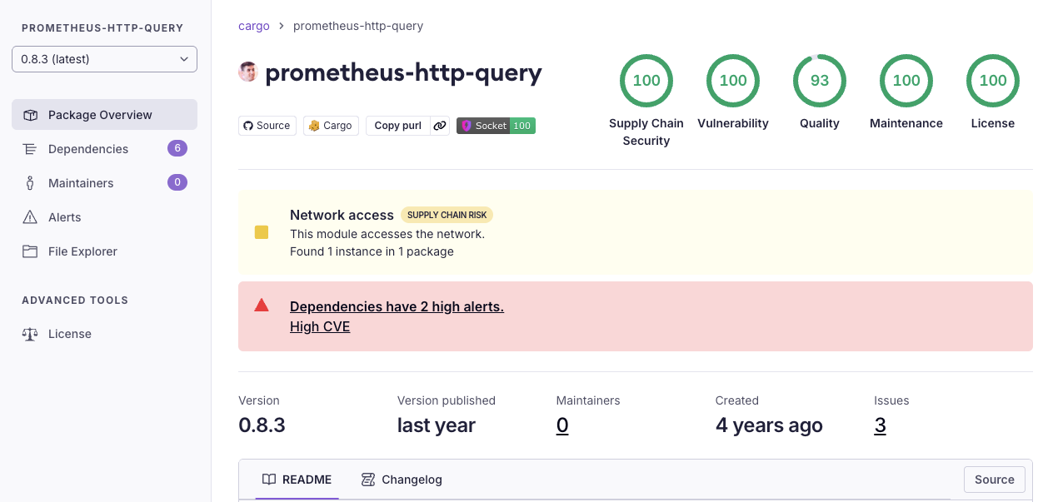Click the red high alert triangle icon

(x=262, y=306)
